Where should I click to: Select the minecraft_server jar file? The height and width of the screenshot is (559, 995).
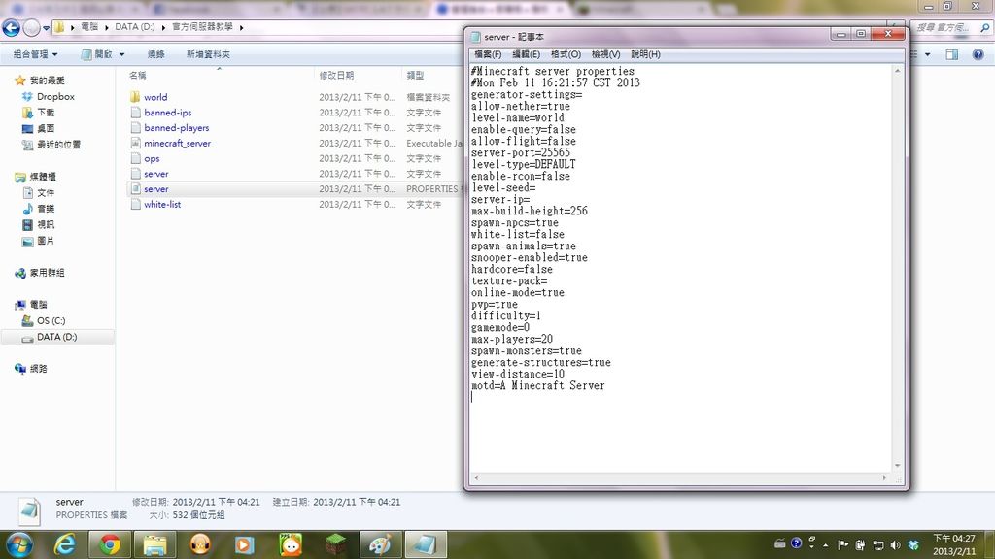pyautogui.click(x=177, y=144)
